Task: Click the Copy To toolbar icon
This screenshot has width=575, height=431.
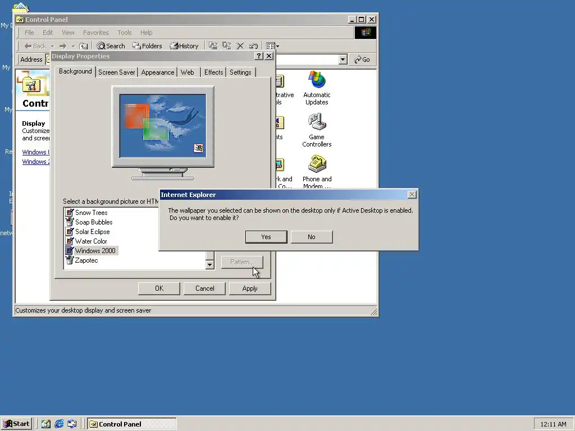Action: point(227,46)
